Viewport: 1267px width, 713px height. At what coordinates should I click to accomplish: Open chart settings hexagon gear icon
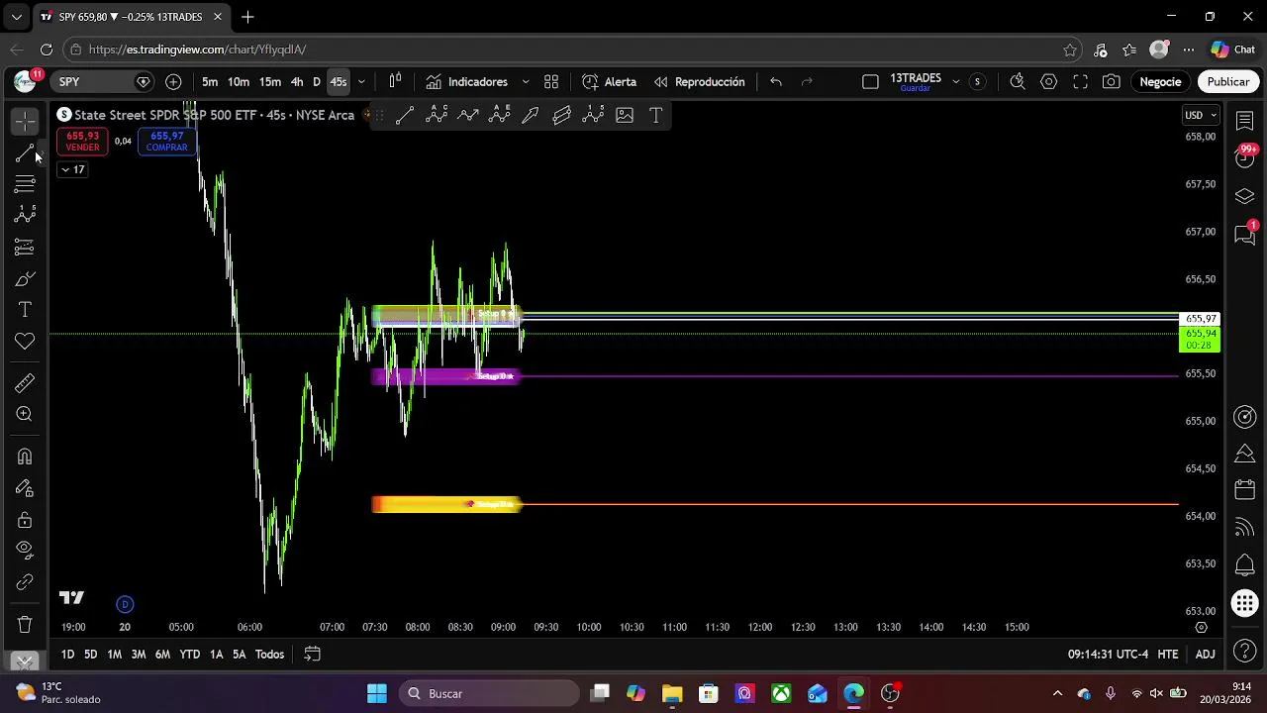tap(1048, 82)
